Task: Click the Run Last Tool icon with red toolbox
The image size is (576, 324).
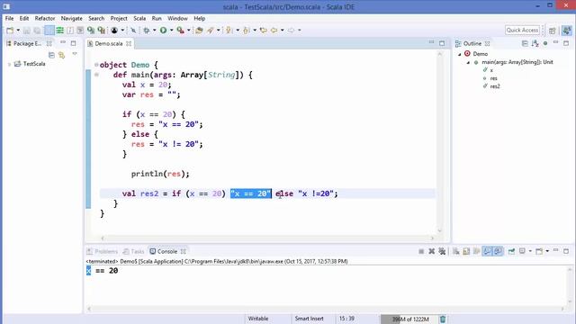Action: [x=180, y=31]
